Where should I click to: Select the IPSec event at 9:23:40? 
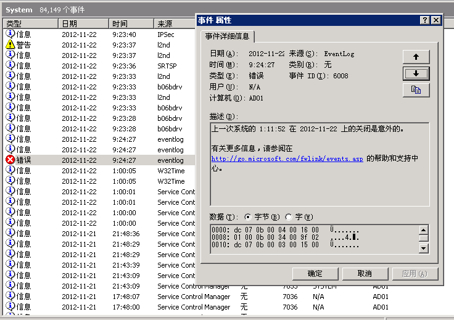99,35
